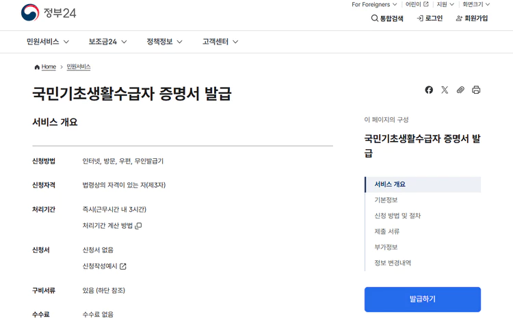Share page on X (Twitter)
The height and width of the screenshot is (328, 513).
click(x=445, y=90)
